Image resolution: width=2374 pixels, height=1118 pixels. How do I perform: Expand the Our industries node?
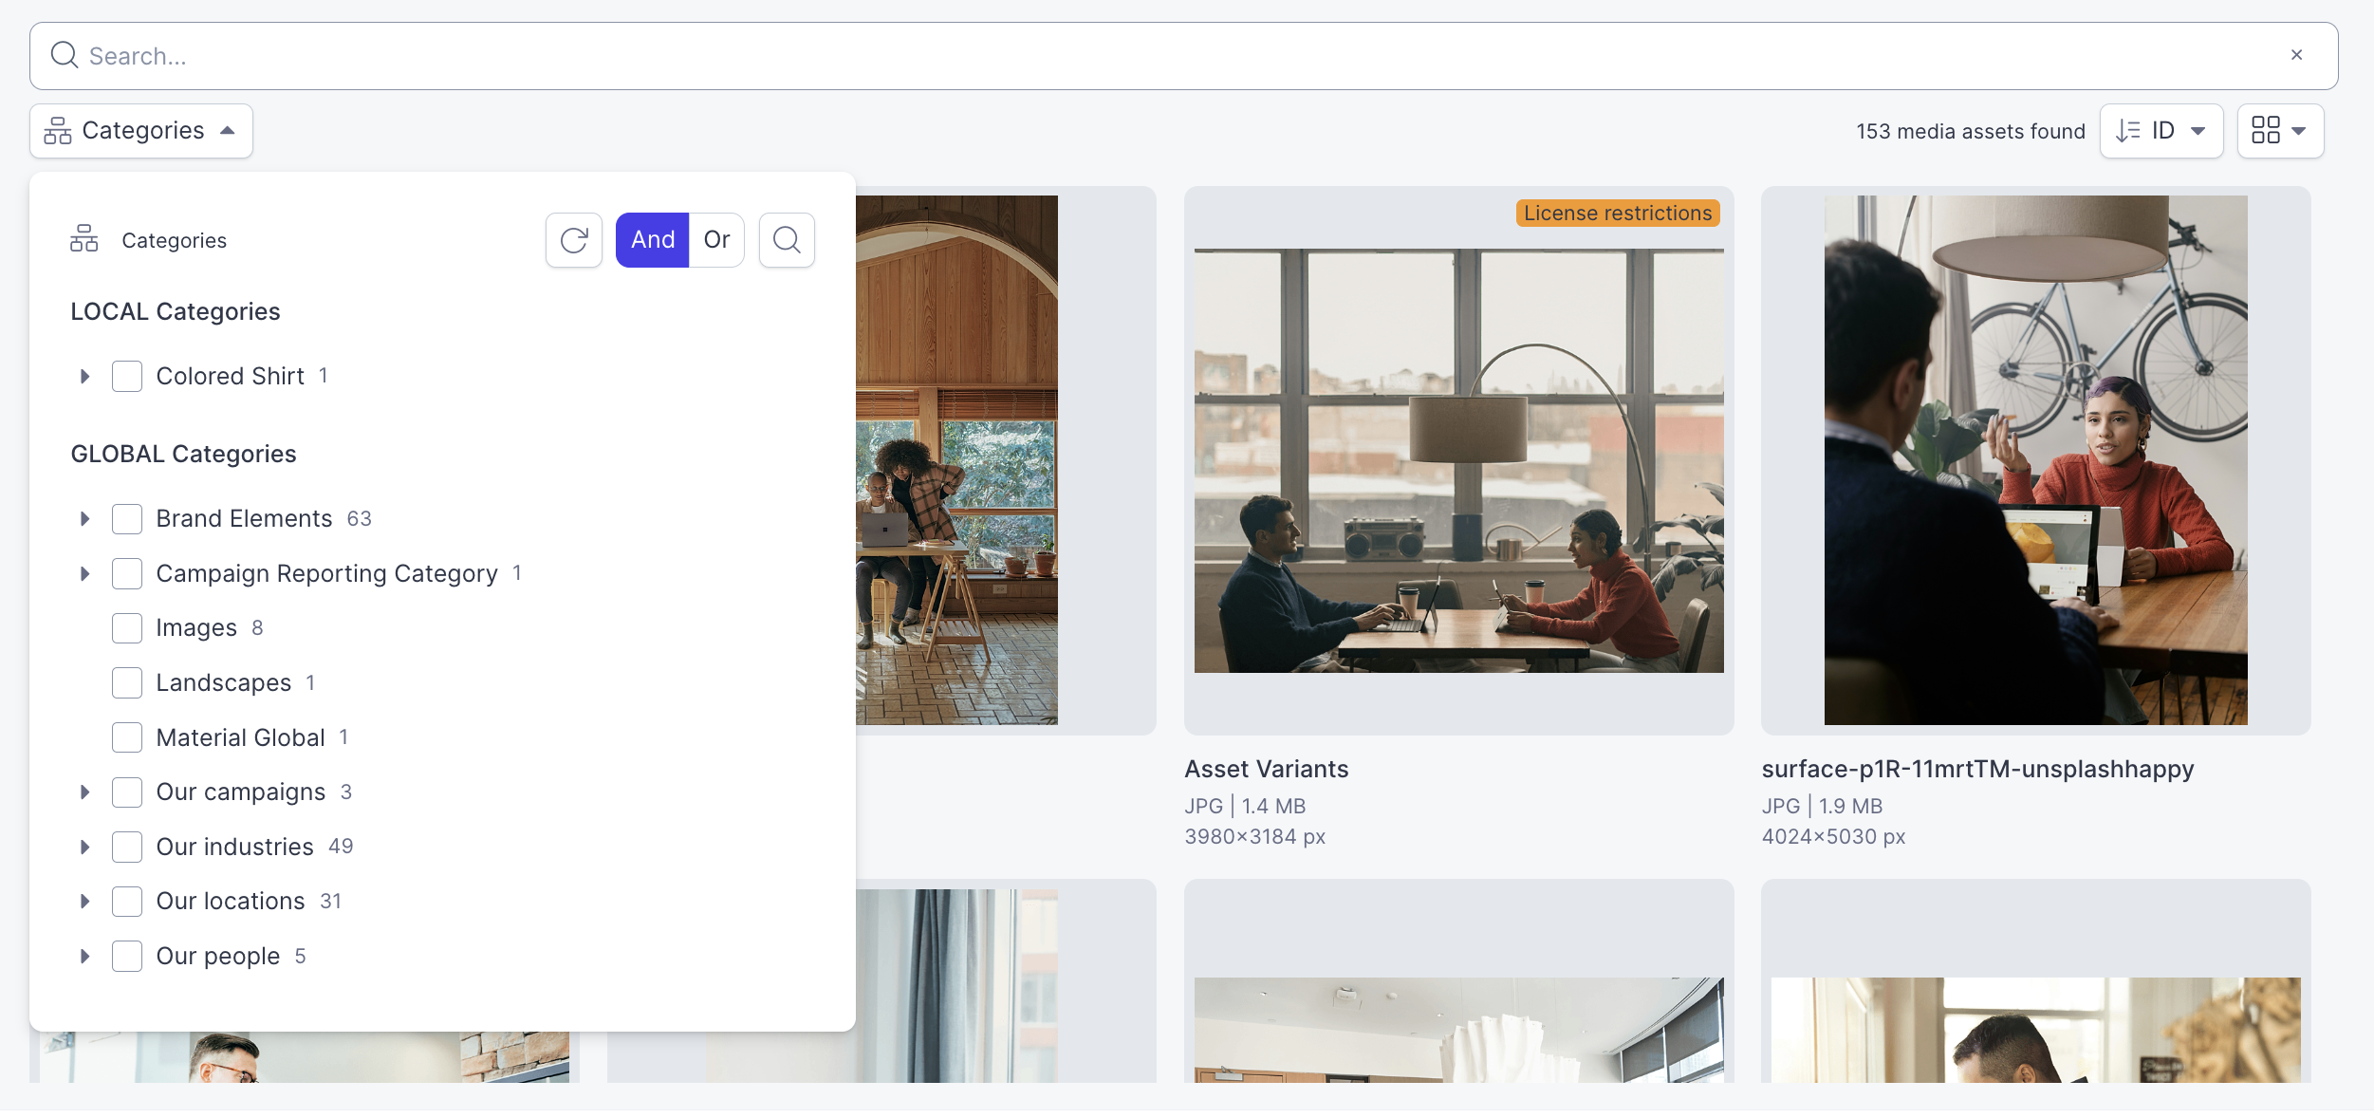[85, 847]
